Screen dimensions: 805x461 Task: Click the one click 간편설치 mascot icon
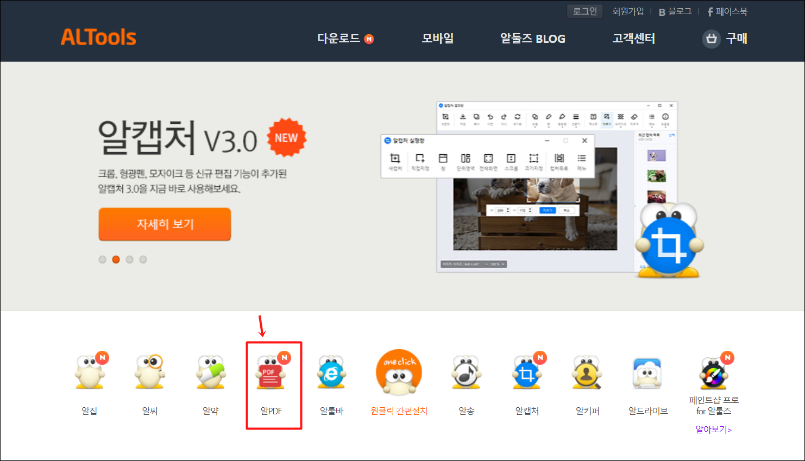tap(399, 372)
